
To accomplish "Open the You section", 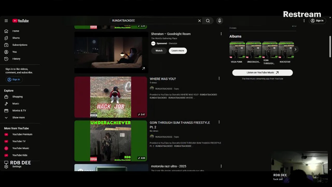I will coord(14,52).
